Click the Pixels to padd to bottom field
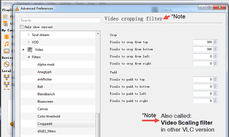This screenshot has width=229, height=137. pyautogui.click(x=203, y=86)
